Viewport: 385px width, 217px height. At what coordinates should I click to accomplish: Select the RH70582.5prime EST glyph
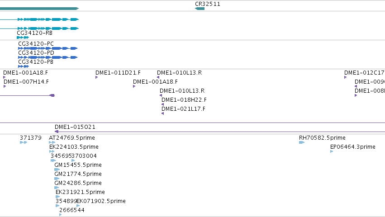302,142
